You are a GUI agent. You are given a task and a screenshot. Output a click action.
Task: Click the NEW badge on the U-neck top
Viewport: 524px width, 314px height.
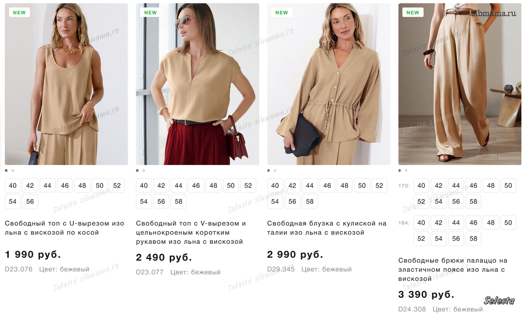pos(19,13)
